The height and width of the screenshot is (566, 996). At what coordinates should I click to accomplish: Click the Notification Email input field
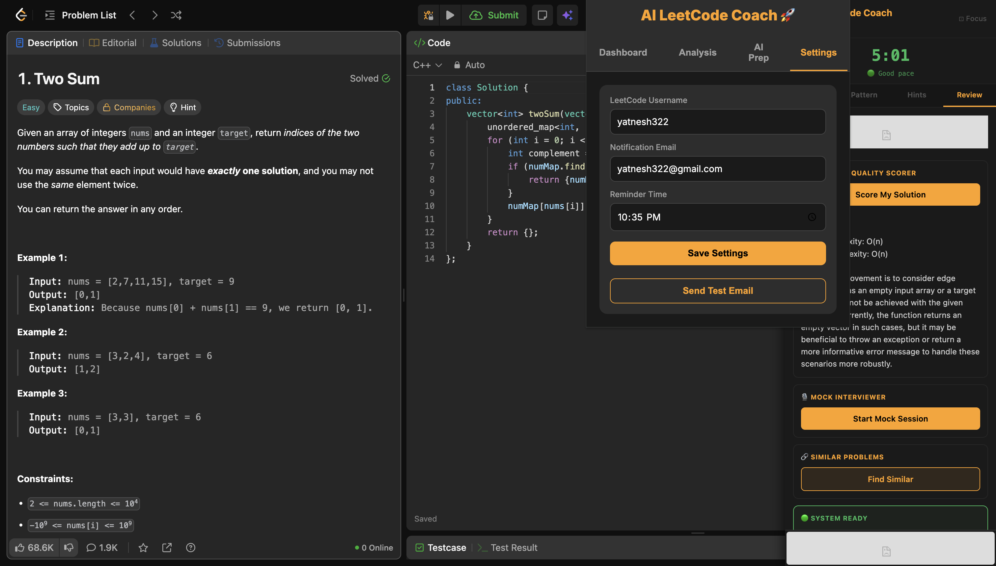(x=717, y=169)
